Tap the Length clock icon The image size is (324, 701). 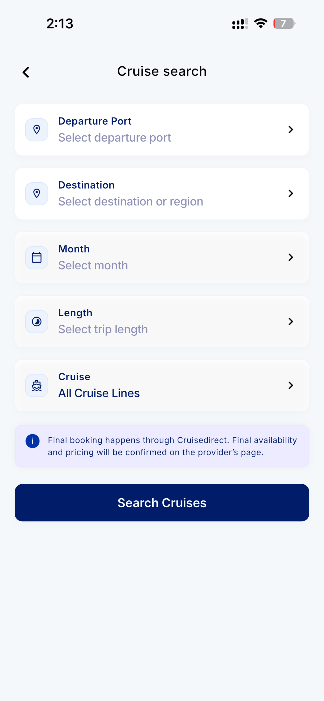37,322
